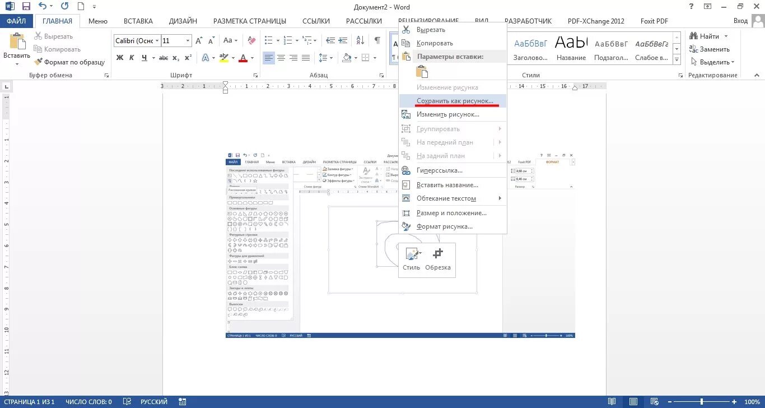This screenshot has height=408, width=765.
Task: Open Word help question mark icon
Action: click(692, 7)
